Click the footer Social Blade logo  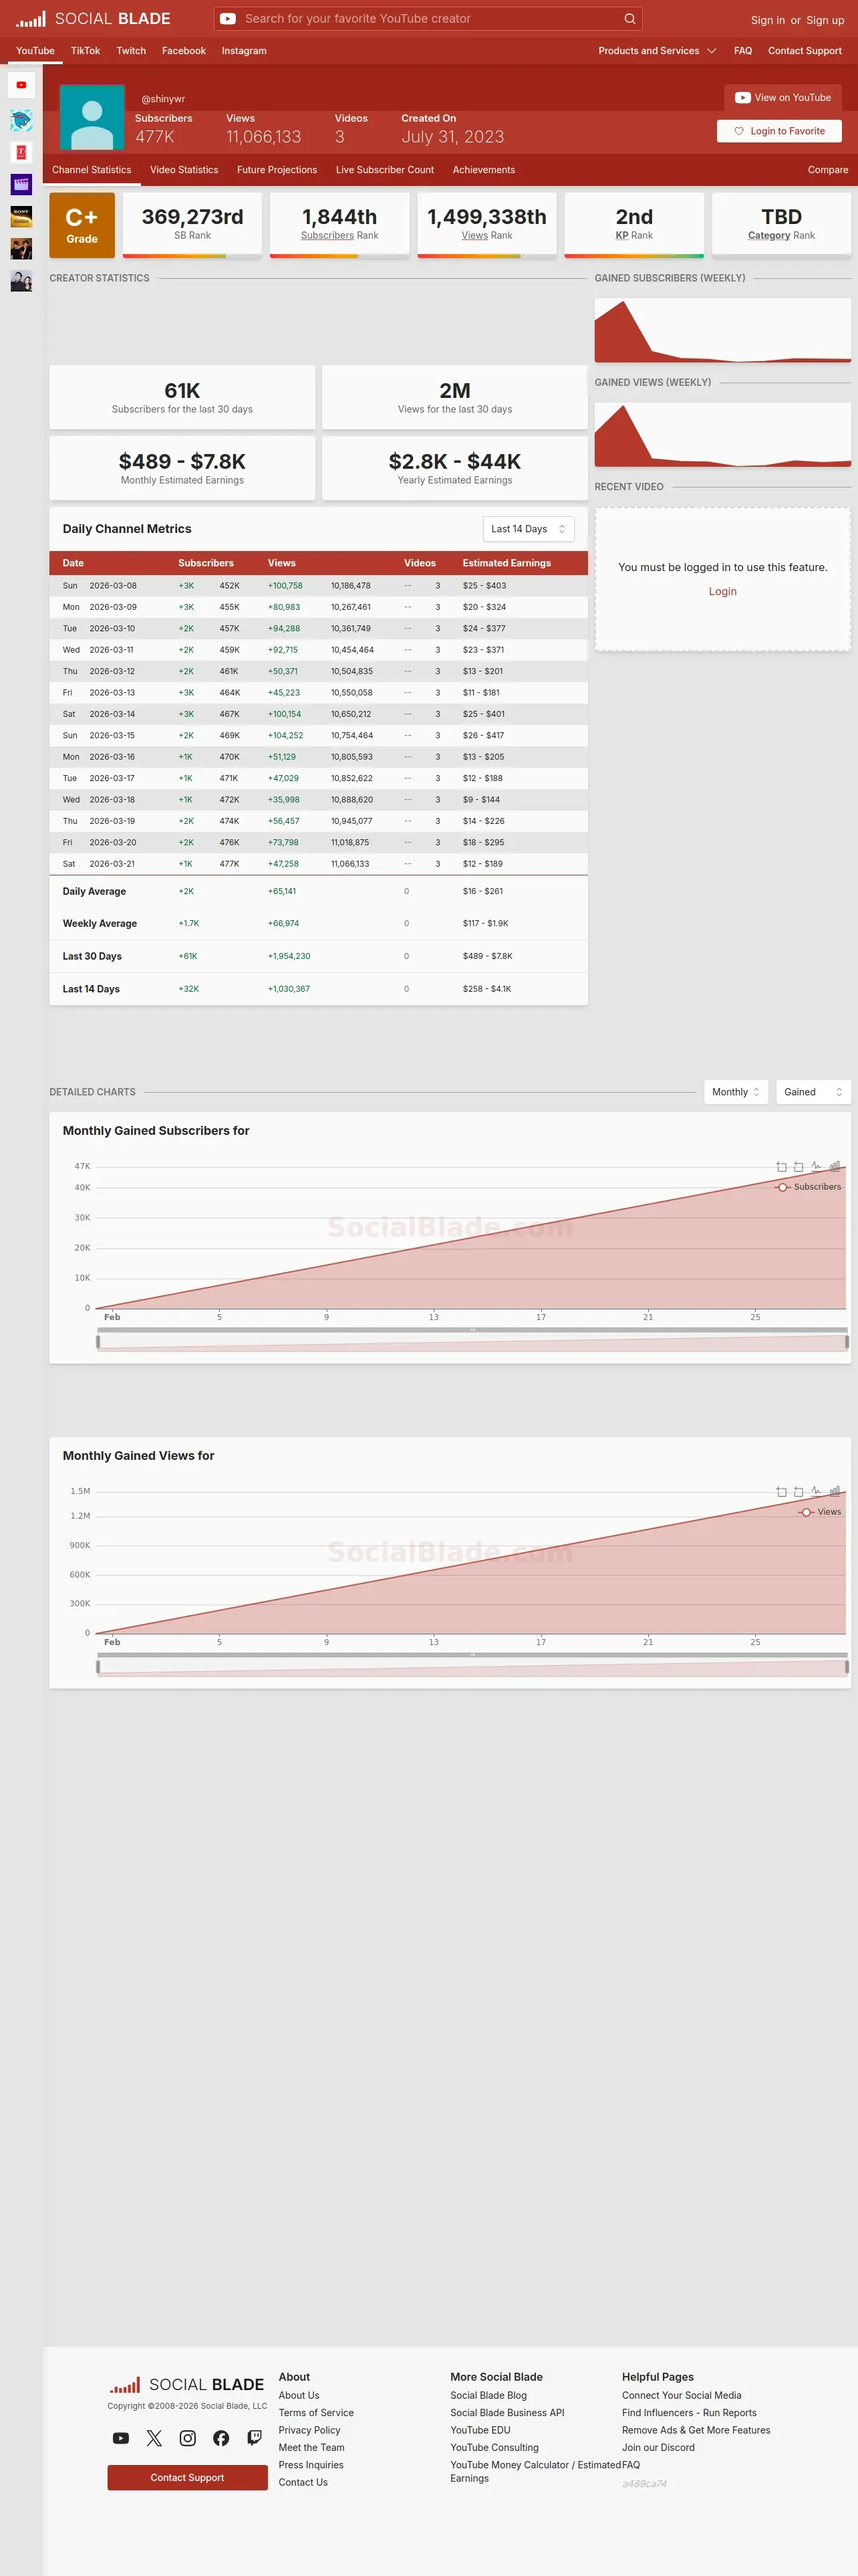point(187,2384)
